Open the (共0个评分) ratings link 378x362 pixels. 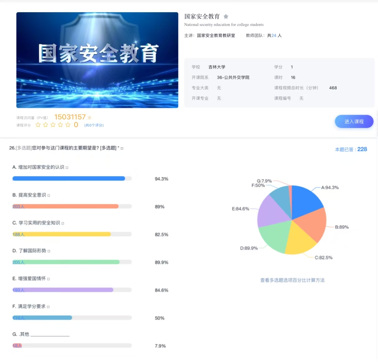[x=94, y=125]
